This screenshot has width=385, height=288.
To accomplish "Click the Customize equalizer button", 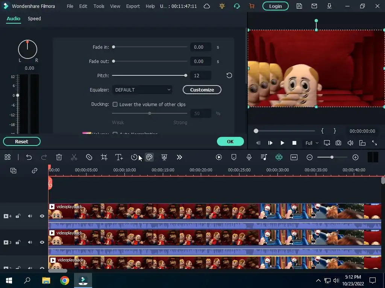I will (x=202, y=90).
